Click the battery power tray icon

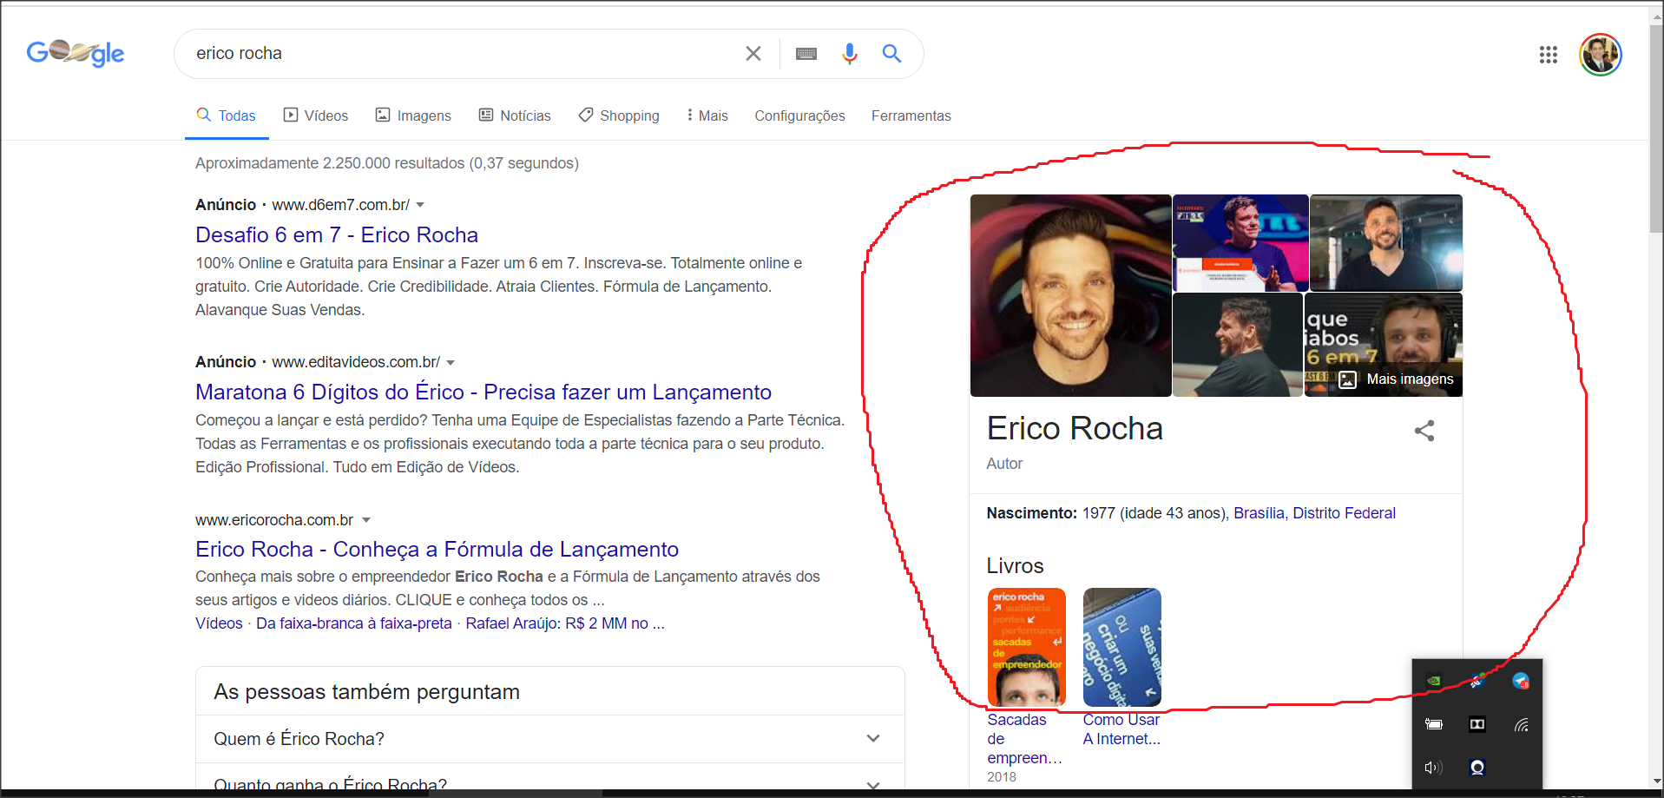[1434, 724]
